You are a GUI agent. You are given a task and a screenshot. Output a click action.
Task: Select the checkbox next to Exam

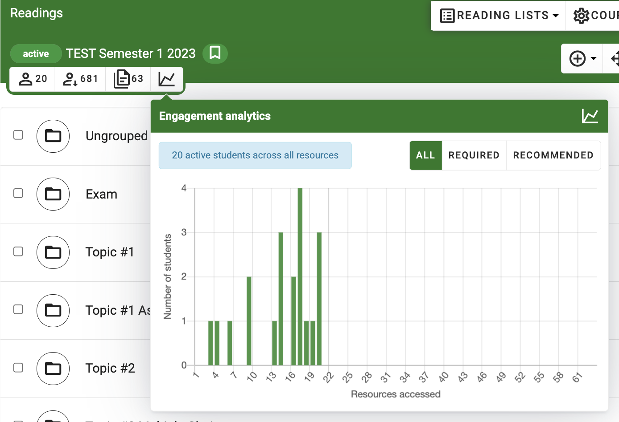tap(18, 192)
